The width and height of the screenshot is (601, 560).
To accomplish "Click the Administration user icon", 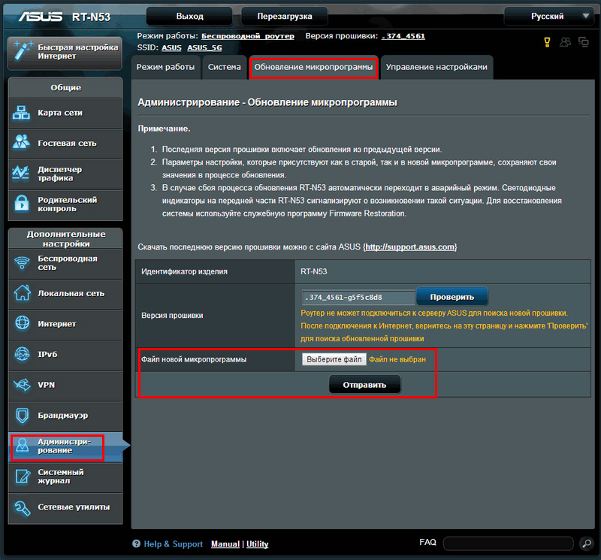I will point(23,446).
